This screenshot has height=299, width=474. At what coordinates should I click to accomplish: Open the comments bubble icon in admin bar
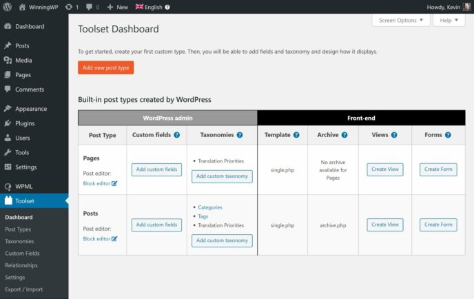[x=90, y=7]
